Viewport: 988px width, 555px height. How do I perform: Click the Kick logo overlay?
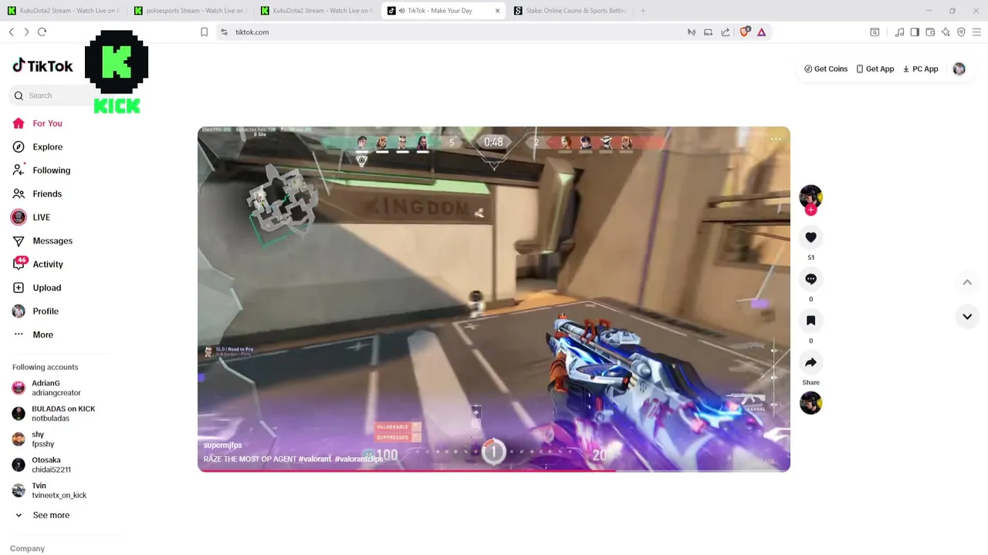[117, 72]
